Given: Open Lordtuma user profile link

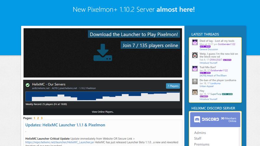Looking at the screenshot, I should [x=215, y=83].
